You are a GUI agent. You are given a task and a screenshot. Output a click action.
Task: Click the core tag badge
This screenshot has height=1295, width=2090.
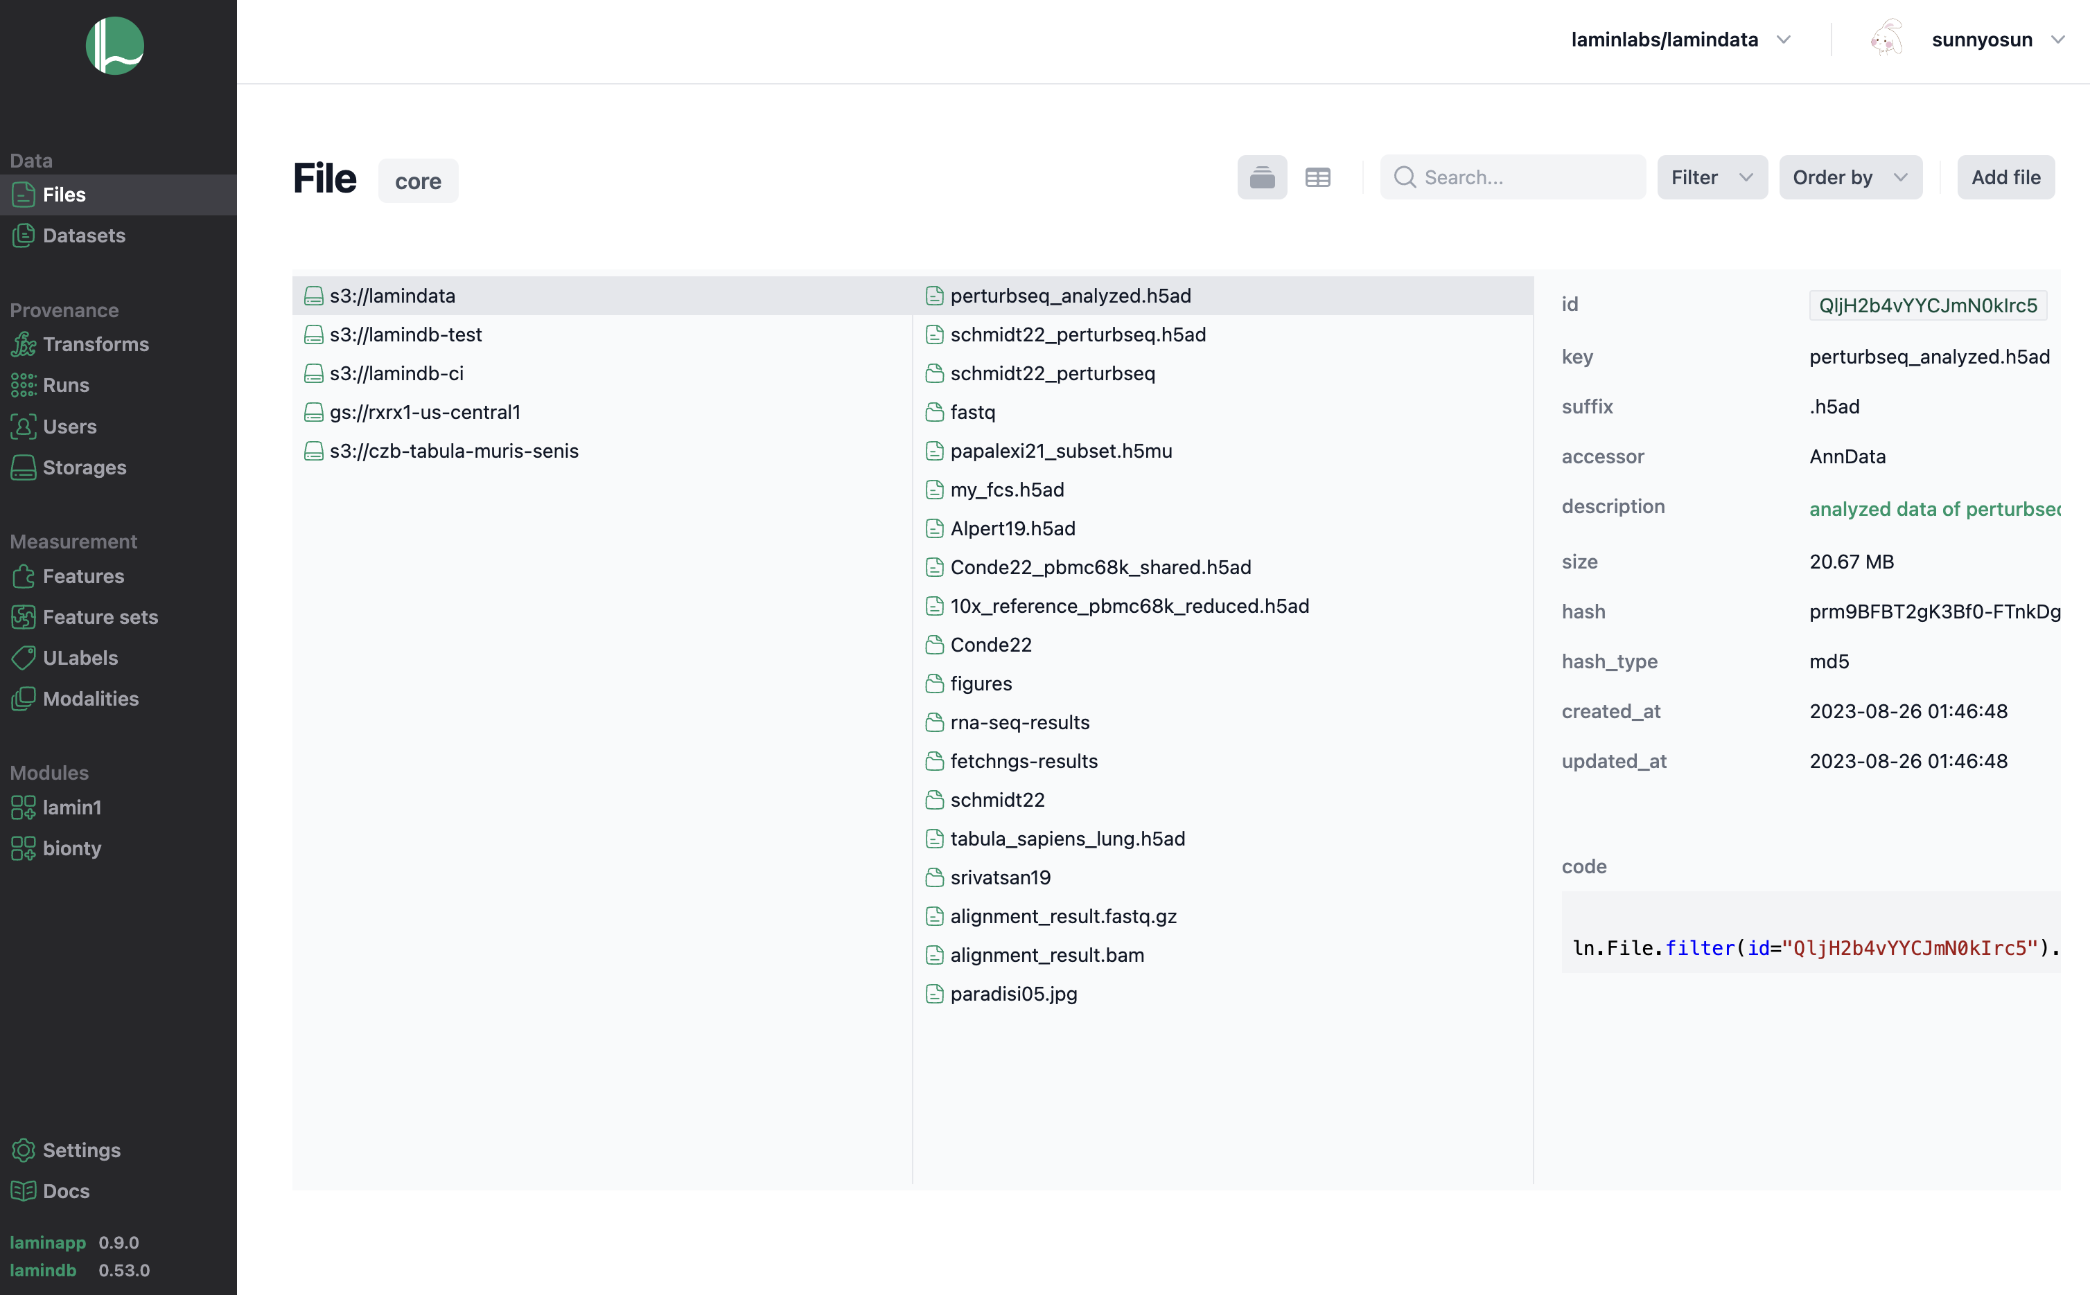[x=418, y=181]
